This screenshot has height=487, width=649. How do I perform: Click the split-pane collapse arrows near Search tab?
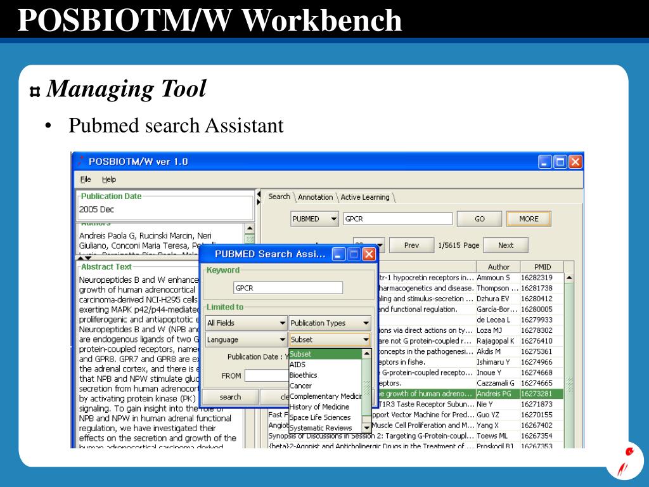click(259, 198)
